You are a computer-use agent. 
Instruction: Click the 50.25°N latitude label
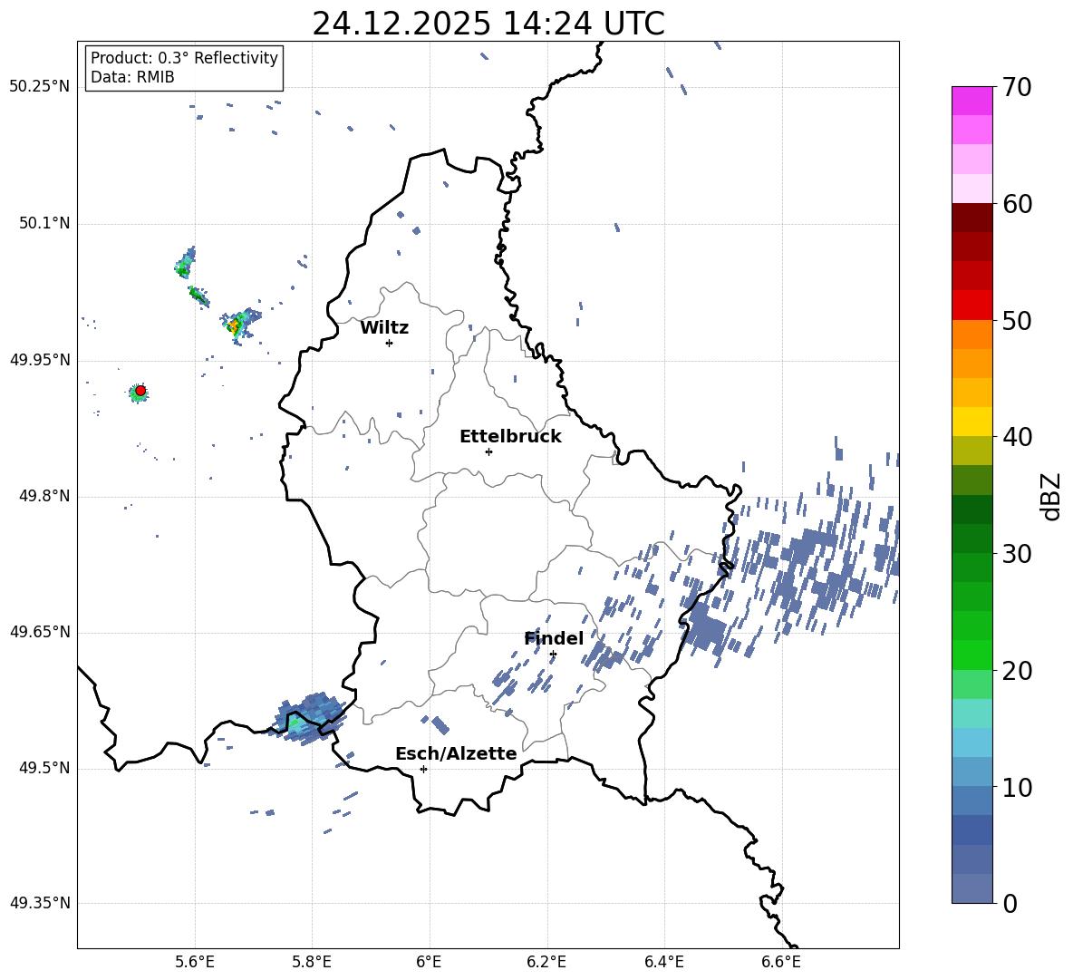click(x=40, y=87)
